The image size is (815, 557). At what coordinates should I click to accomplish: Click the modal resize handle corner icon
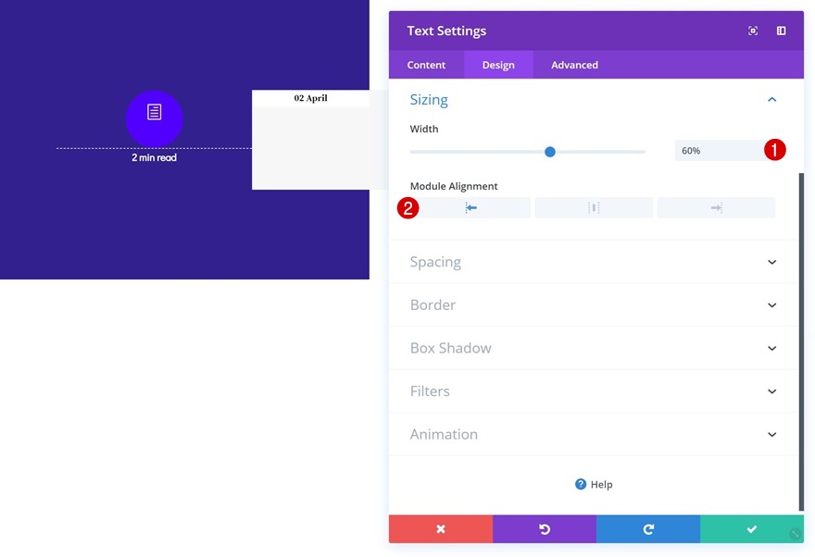click(x=795, y=534)
